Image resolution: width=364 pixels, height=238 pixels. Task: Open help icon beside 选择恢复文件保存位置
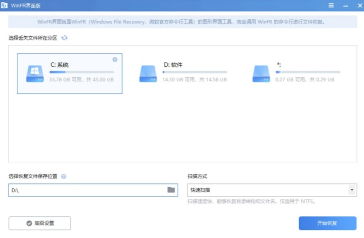63,176
